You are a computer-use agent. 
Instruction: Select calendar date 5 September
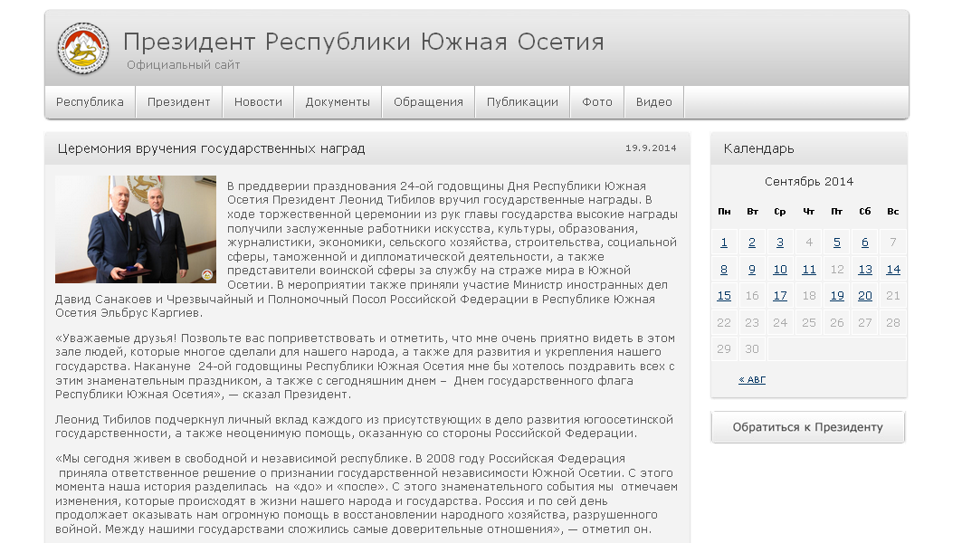(837, 243)
